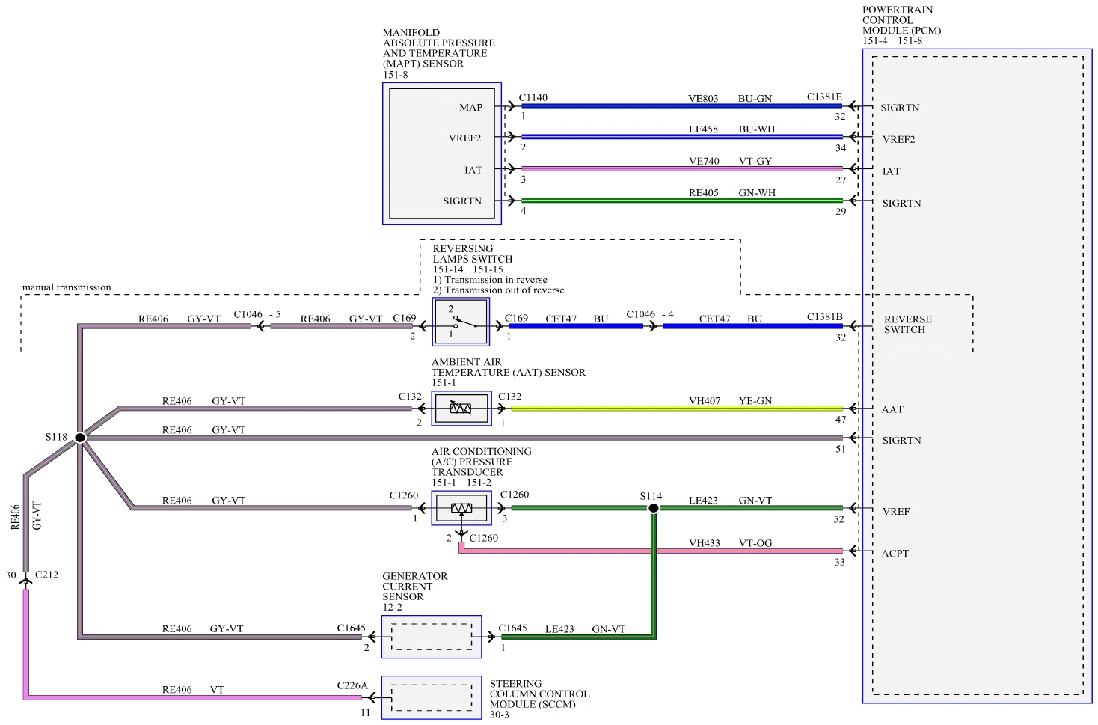Select the 'C1046 - 4' connector label
The image size is (1098, 725).
650,314
